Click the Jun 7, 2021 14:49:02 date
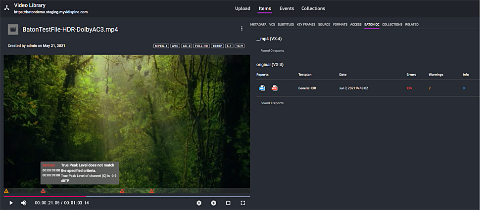The width and height of the screenshot is (480, 210). (x=354, y=88)
